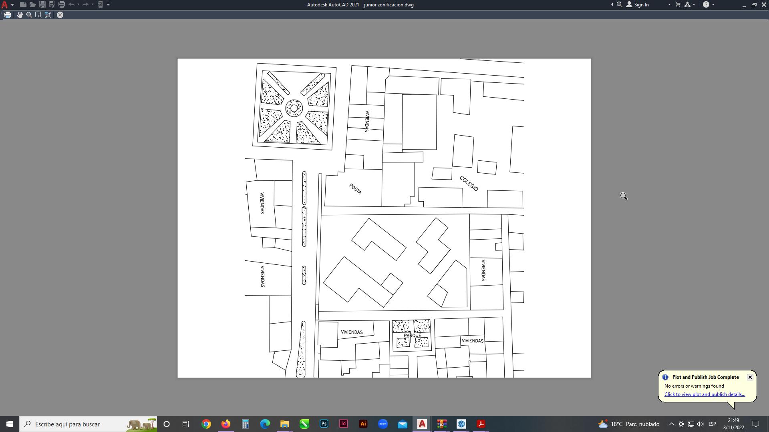
Task: Expand the undo history dropdown
Action: pyautogui.click(x=78, y=4)
